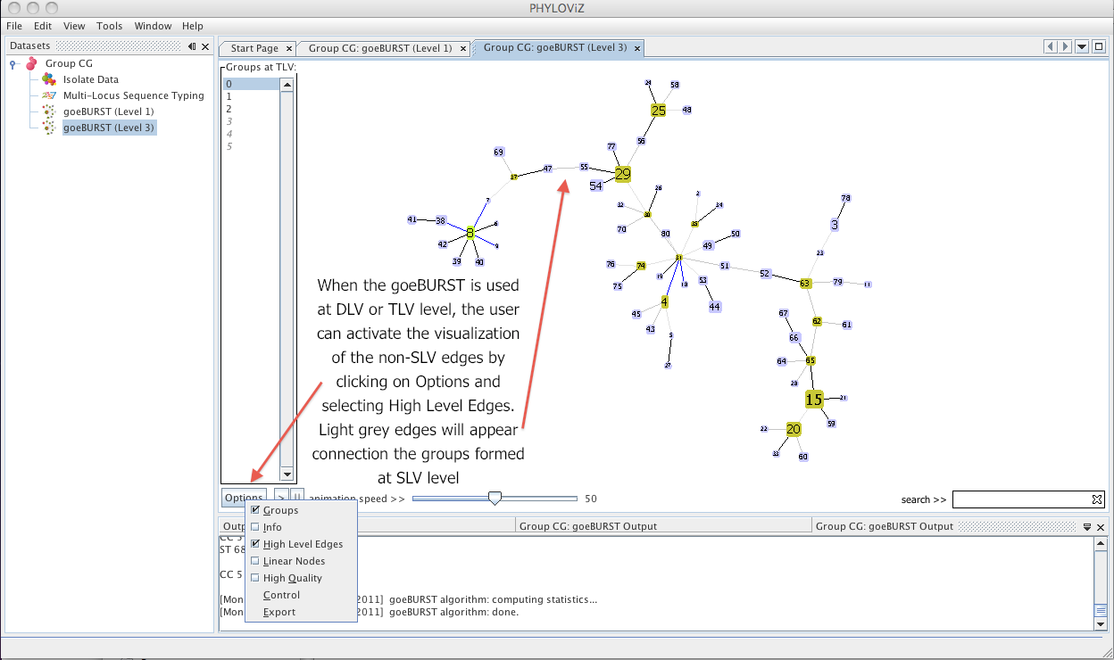
Task: Select the Group CG dataset icon
Action: (x=32, y=63)
